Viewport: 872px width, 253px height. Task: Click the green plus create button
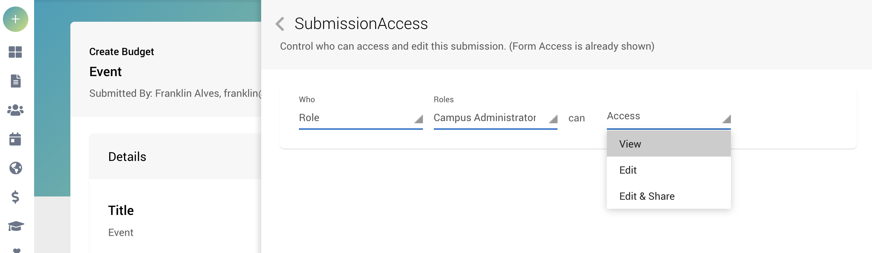[16, 19]
